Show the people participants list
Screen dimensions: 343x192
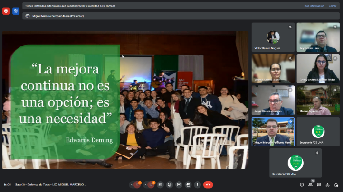[x=310, y=185]
